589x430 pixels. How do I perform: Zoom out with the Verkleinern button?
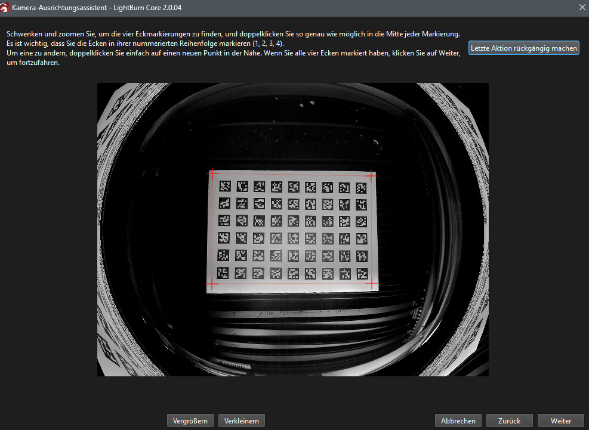point(242,420)
